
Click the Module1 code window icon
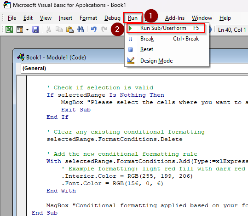(x=21, y=57)
